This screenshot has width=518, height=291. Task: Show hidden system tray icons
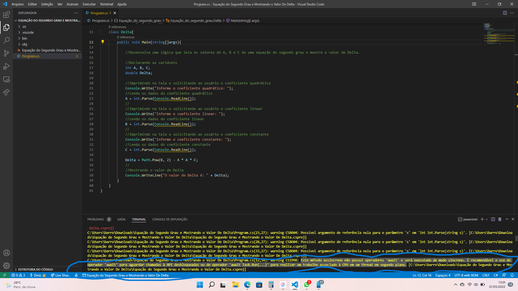tap(456, 285)
